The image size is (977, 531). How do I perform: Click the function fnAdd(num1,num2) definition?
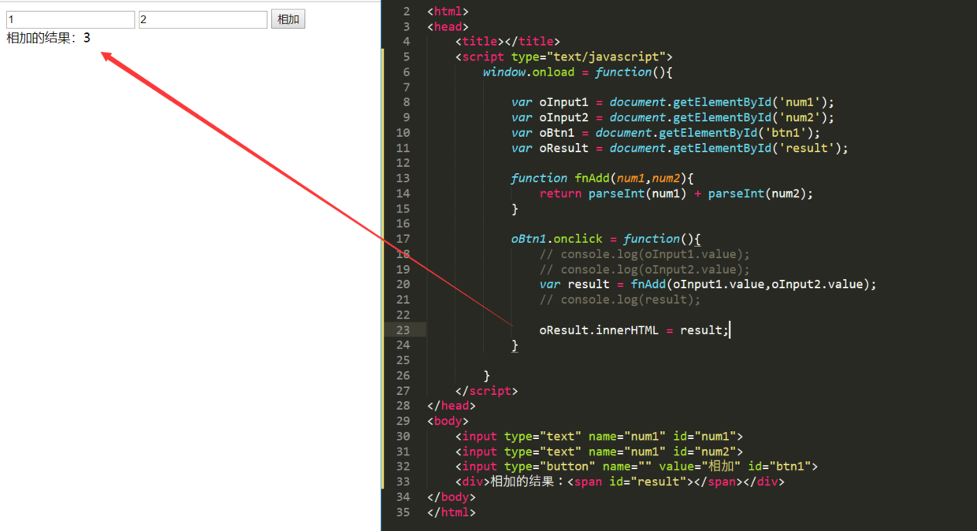click(602, 178)
